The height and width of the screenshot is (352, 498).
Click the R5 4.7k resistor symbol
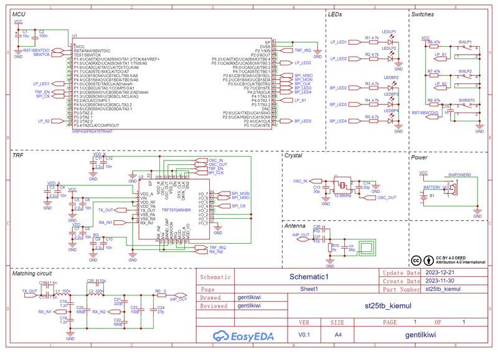tap(373, 121)
